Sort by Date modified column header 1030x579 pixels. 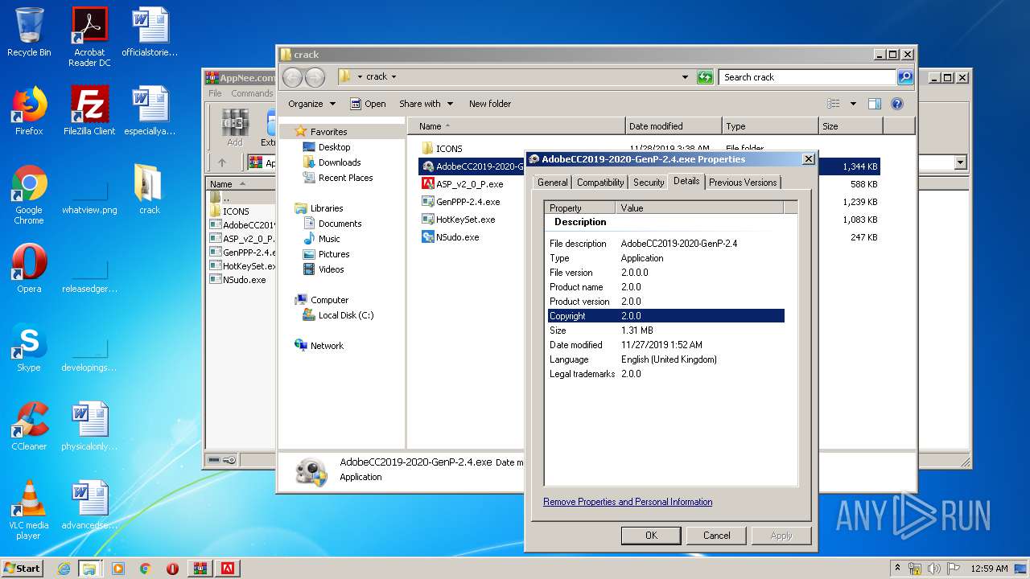click(674, 126)
